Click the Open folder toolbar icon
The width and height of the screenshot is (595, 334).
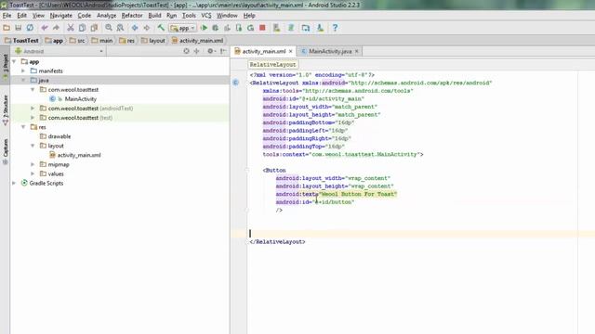[7, 28]
